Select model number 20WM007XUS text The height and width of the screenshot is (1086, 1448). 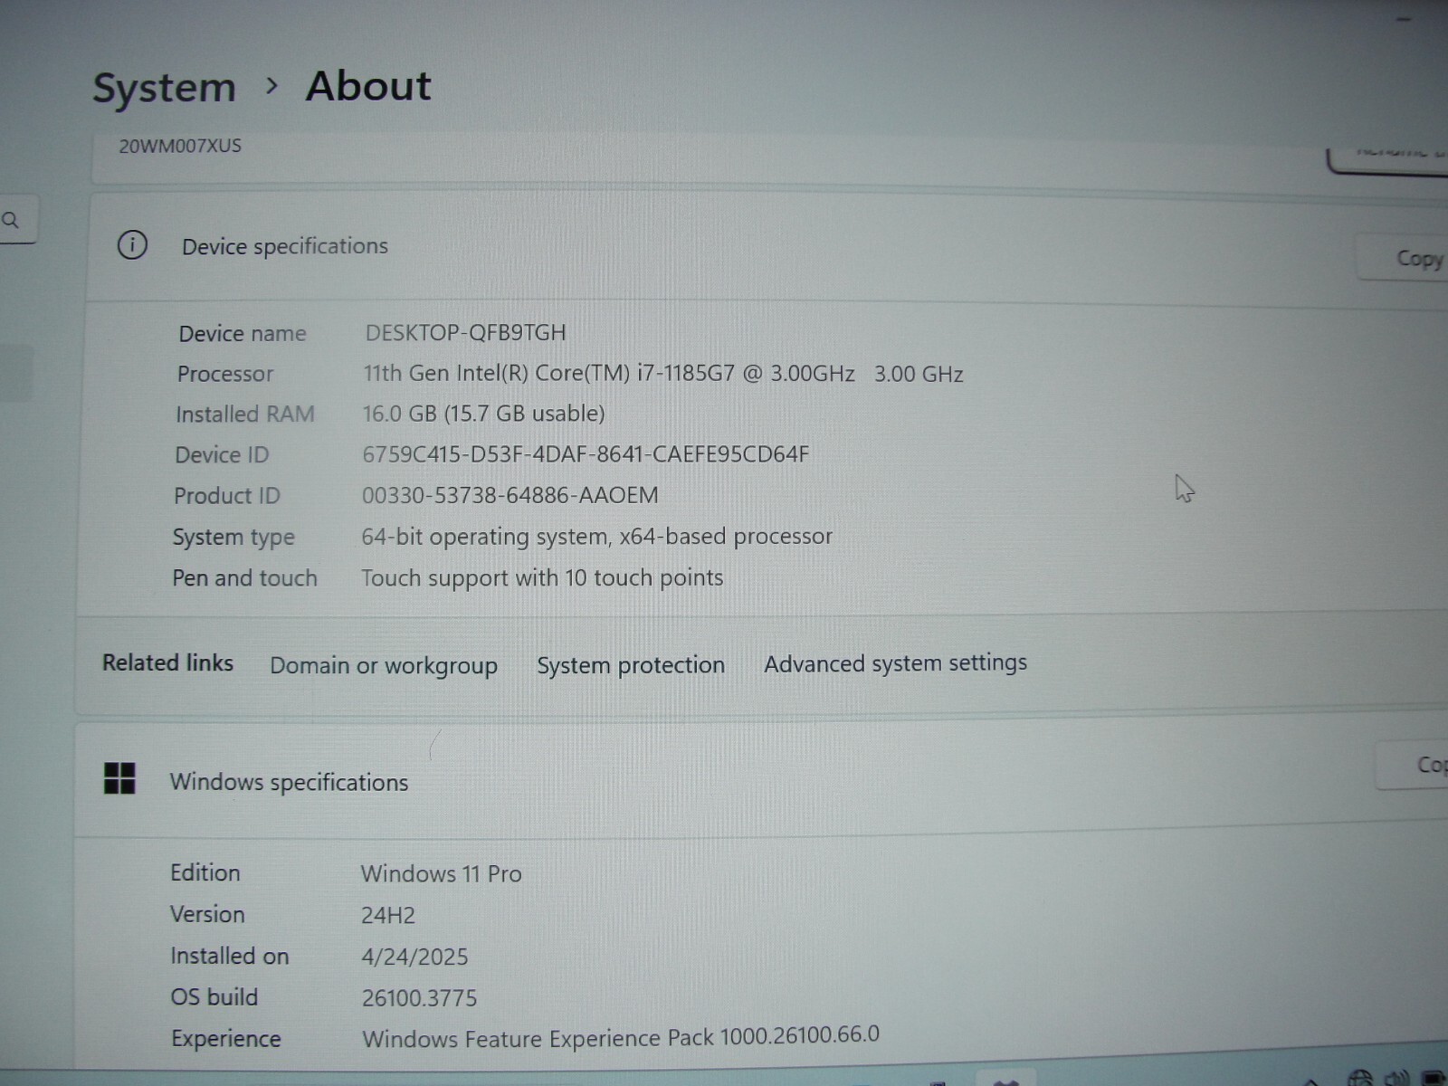pos(180,146)
